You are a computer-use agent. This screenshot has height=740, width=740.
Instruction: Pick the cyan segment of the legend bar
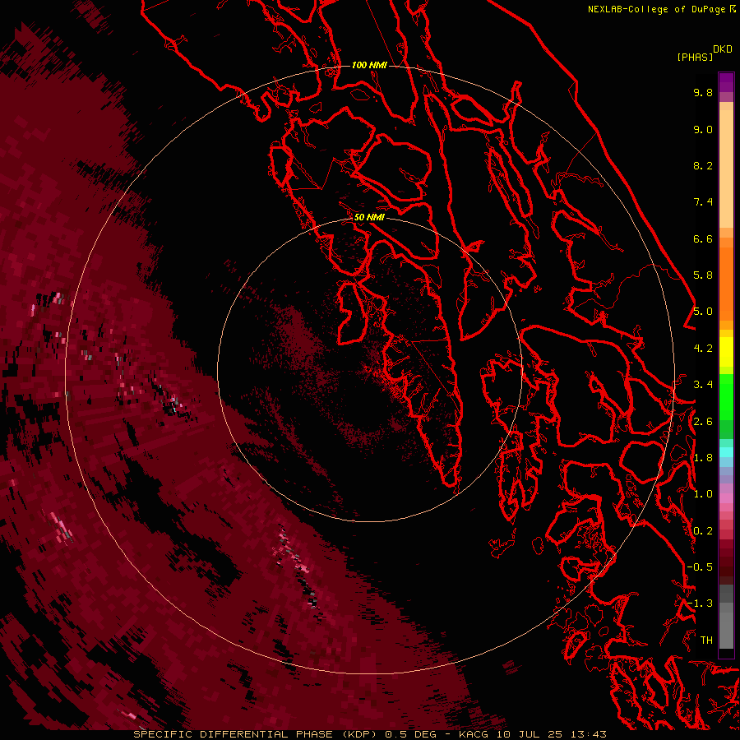click(x=726, y=452)
